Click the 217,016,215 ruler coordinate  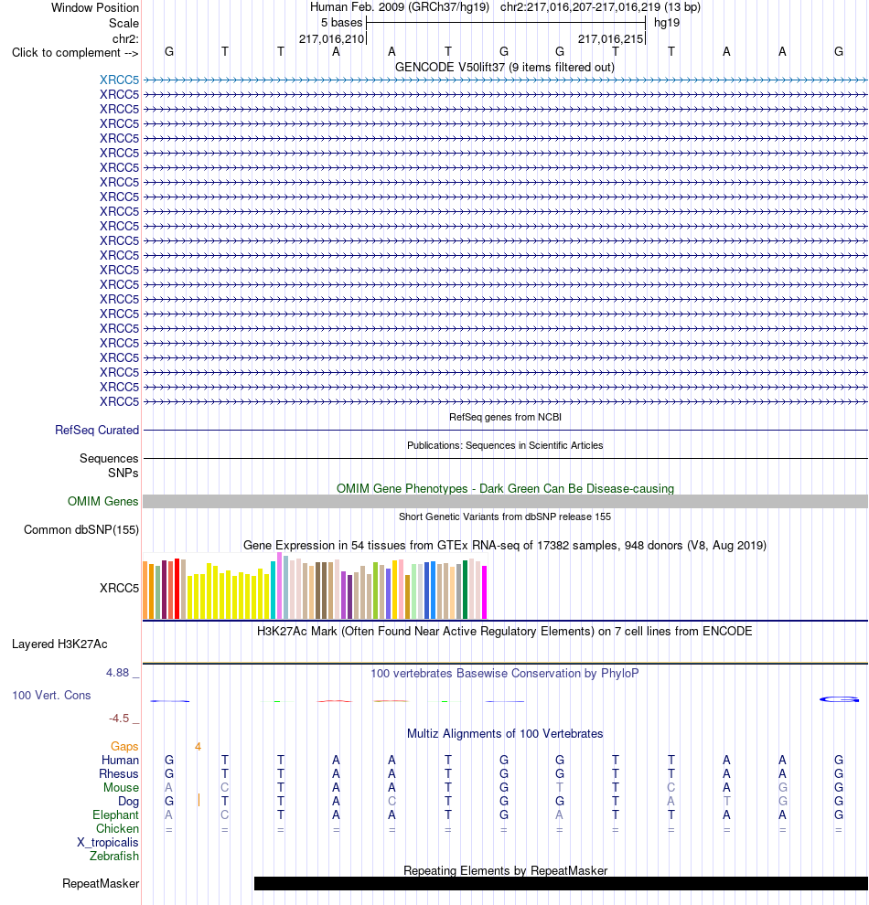coord(610,38)
